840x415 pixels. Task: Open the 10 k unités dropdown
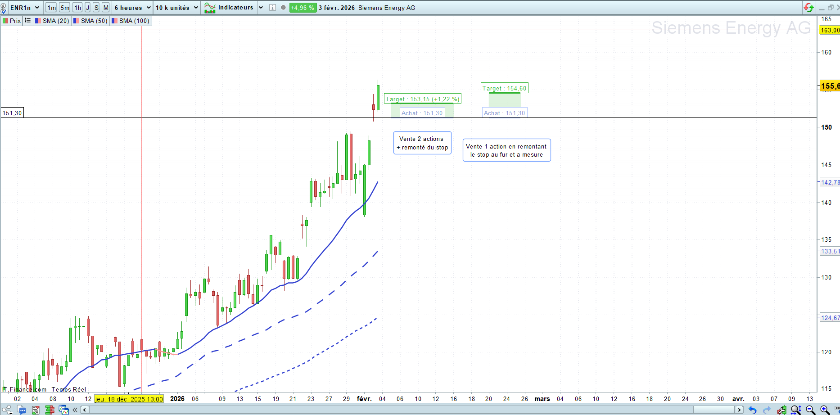coord(176,8)
